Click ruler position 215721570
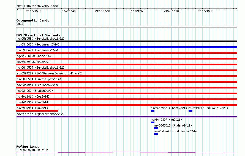The image size is (245, 156). (x=171, y=11)
